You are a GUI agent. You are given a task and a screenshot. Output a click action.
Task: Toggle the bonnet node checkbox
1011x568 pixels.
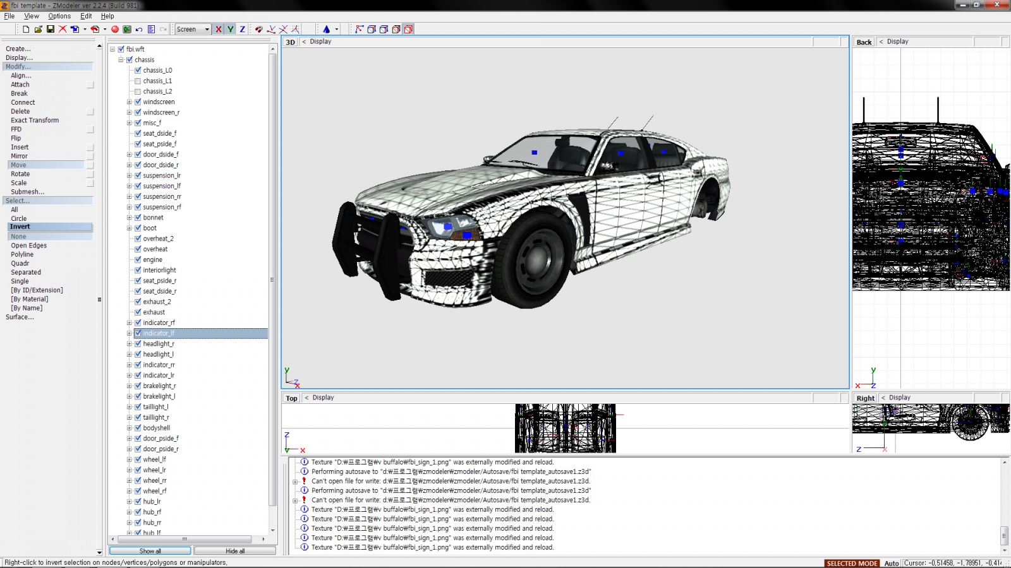coord(138,217)
